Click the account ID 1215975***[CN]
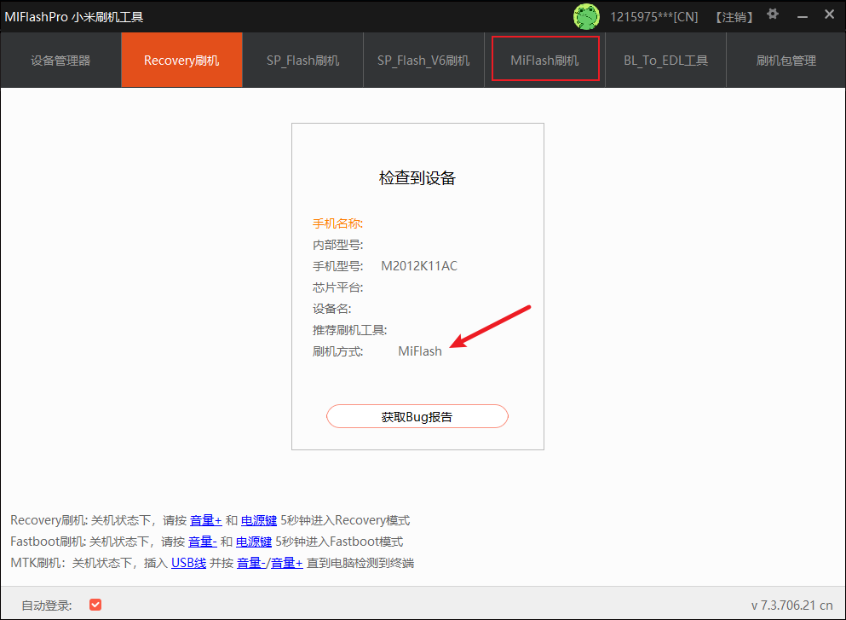Screen dimensions: 846x620 pyautogui.click(x=654, y=17)
